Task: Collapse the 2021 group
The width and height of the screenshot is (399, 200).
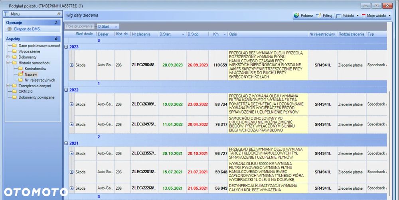Action: tap(66, 143)
